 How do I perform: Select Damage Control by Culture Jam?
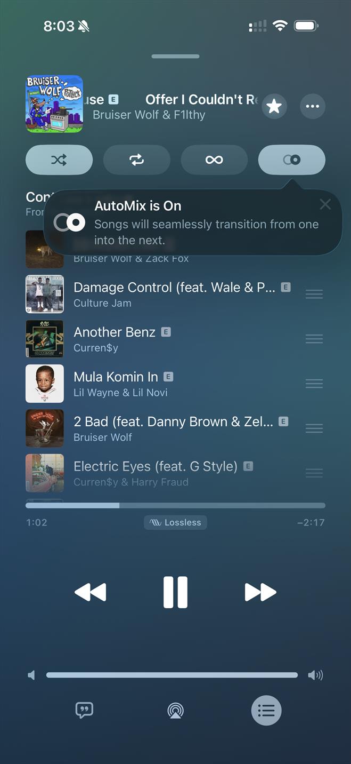pyautogui.click(x=175, y=294)
